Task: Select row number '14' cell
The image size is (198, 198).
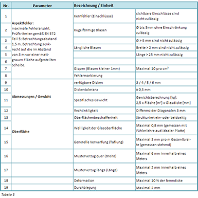Action: pos(6,128)
